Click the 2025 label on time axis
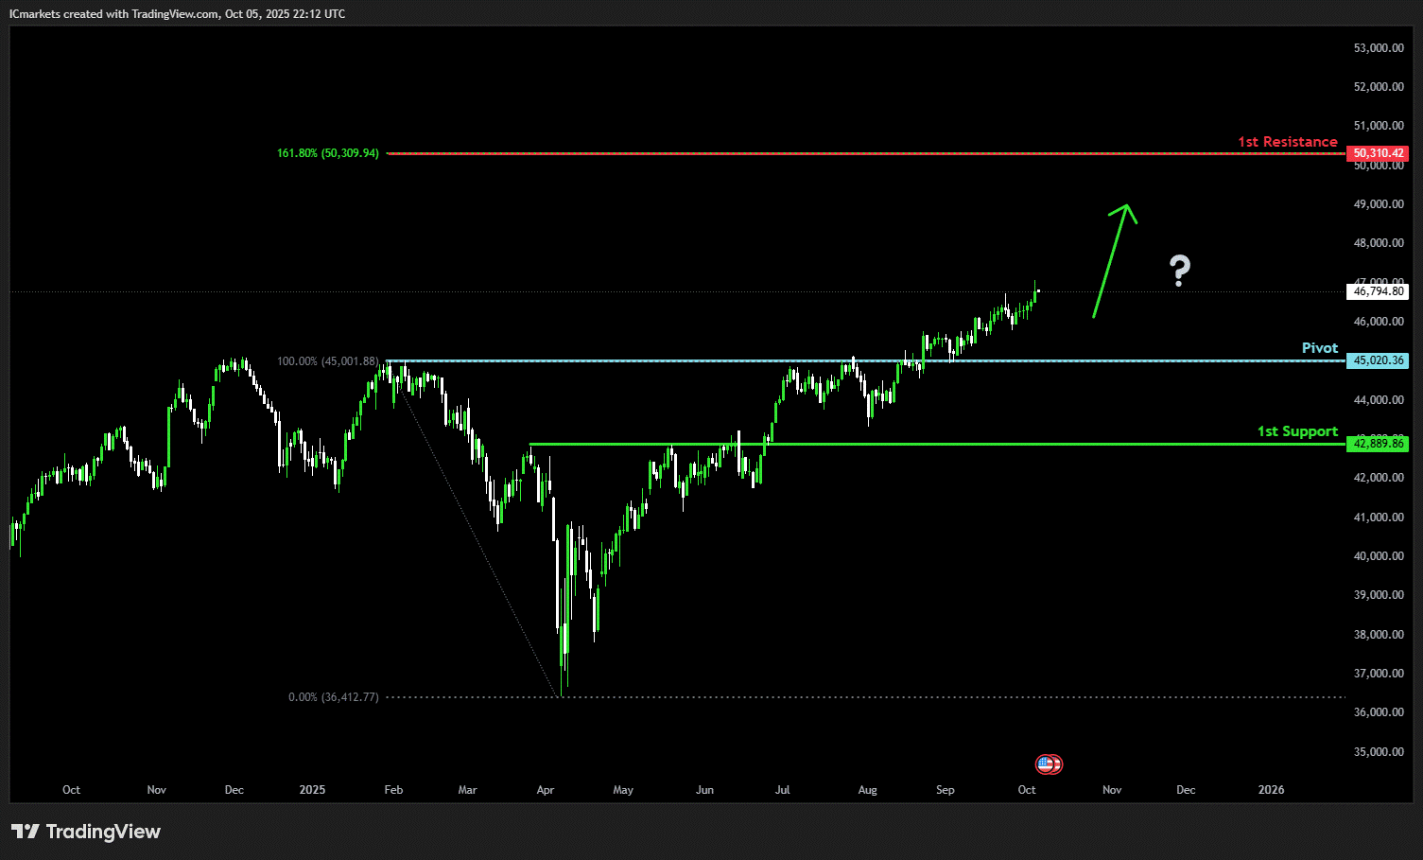Image resolution: width=1423 pixels, height=860 pixels. (312, 790)
